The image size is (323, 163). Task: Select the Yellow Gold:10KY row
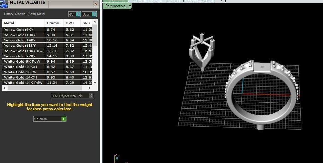click(47, 35)
